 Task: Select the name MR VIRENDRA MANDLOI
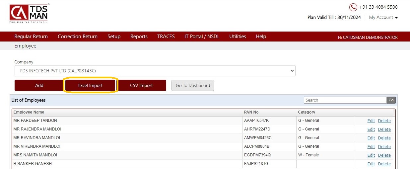(x=37, y=146)
